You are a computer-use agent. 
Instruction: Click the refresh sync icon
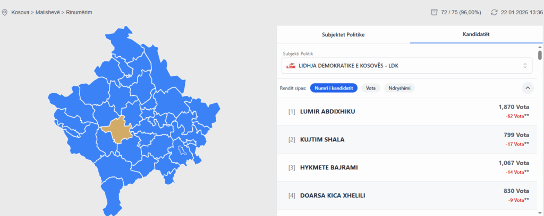point(494,12)
